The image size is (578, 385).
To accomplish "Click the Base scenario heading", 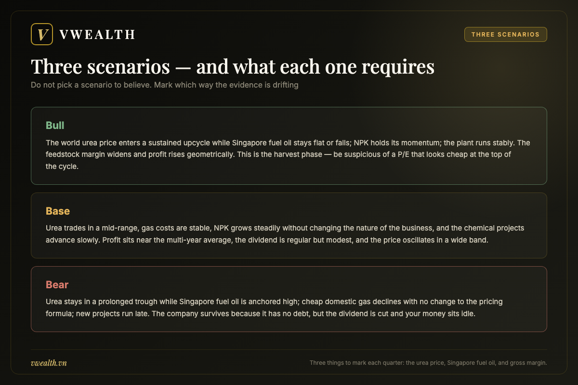I will (58, 211).
